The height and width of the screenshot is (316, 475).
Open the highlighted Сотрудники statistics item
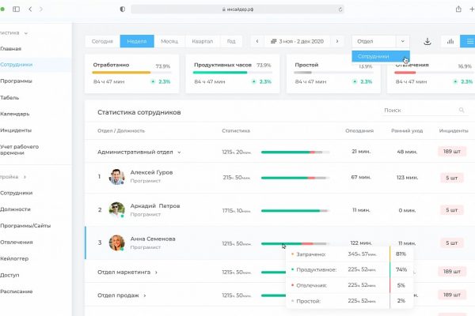point(17,65)
